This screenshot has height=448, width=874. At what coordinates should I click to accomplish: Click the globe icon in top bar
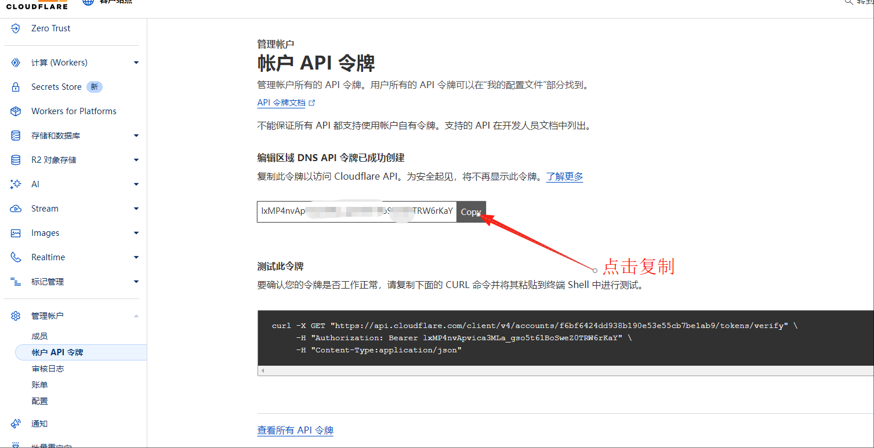pyautogui.click(x=88, y=2)
